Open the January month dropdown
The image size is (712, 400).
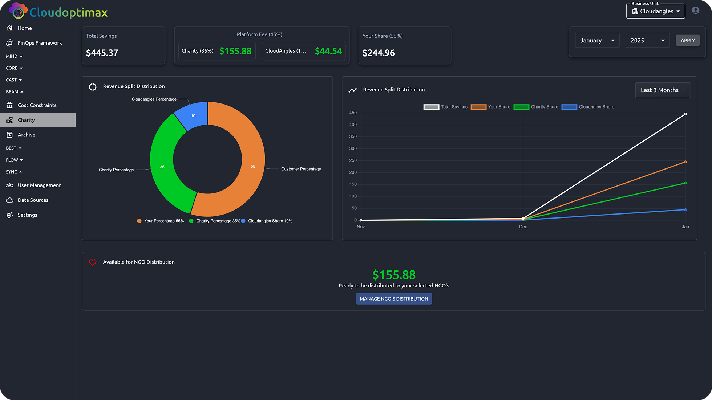coord(597,41)
